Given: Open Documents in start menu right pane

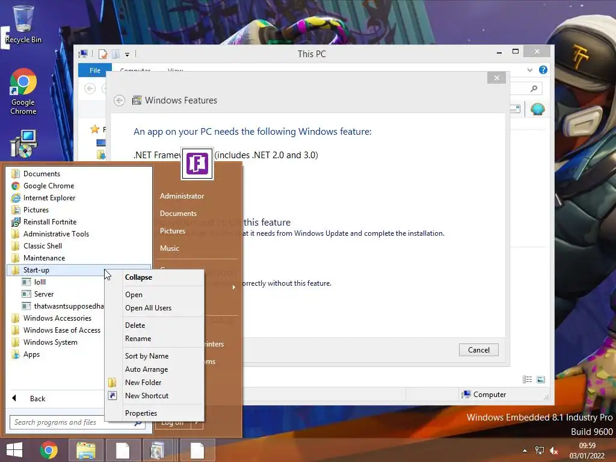Looking at the screenshot, I should pyautogui.click(x=178, y=214).
